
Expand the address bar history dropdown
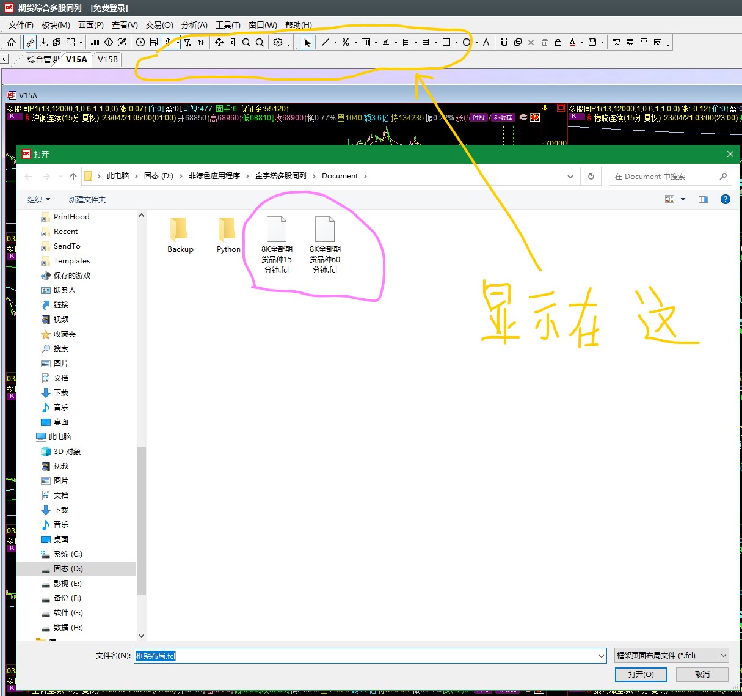coord(570,176)
